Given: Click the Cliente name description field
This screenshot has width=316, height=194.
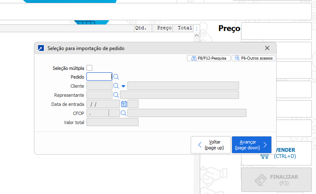Looking at the screenshot, I should pyautogui.click(x=183, y=86).
